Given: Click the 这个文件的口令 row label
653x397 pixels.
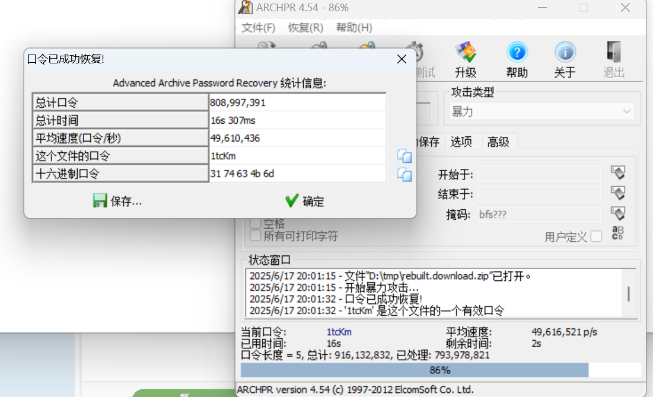Looking at the screenshot, I should pyautogui.click(x=120, y=156).
